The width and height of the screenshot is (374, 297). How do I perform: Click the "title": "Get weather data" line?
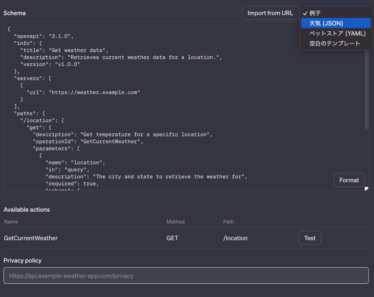(64, 50)
